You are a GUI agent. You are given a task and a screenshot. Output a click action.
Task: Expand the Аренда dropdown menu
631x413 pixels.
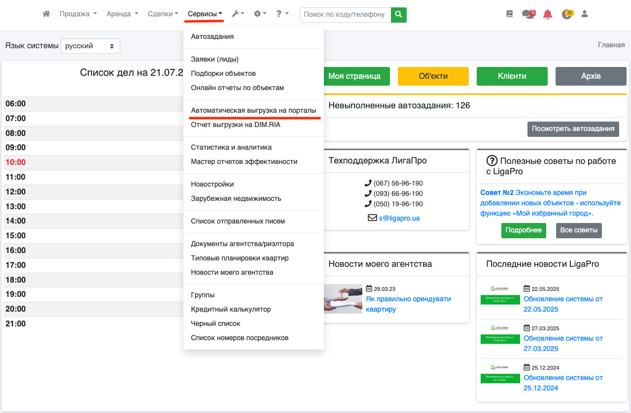pyautogui.click(x=122, y=14)
